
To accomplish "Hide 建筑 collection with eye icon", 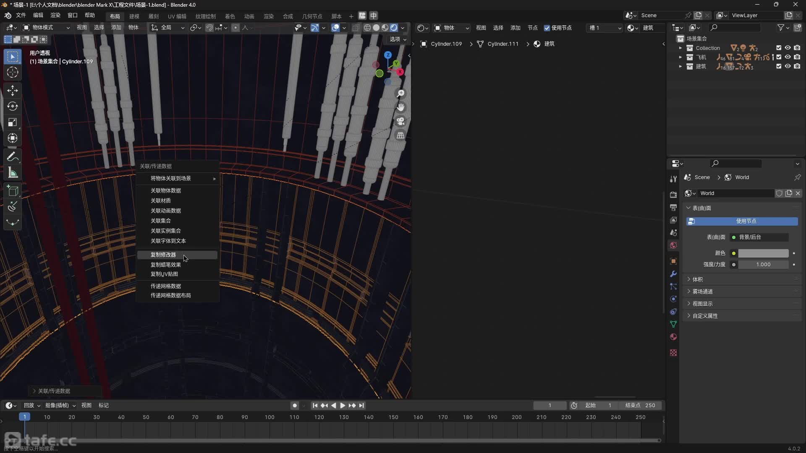I will click(788, 66).
